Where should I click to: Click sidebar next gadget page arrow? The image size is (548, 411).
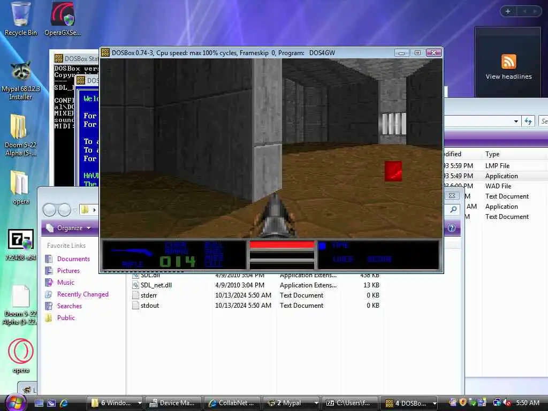tap(535, 11)
